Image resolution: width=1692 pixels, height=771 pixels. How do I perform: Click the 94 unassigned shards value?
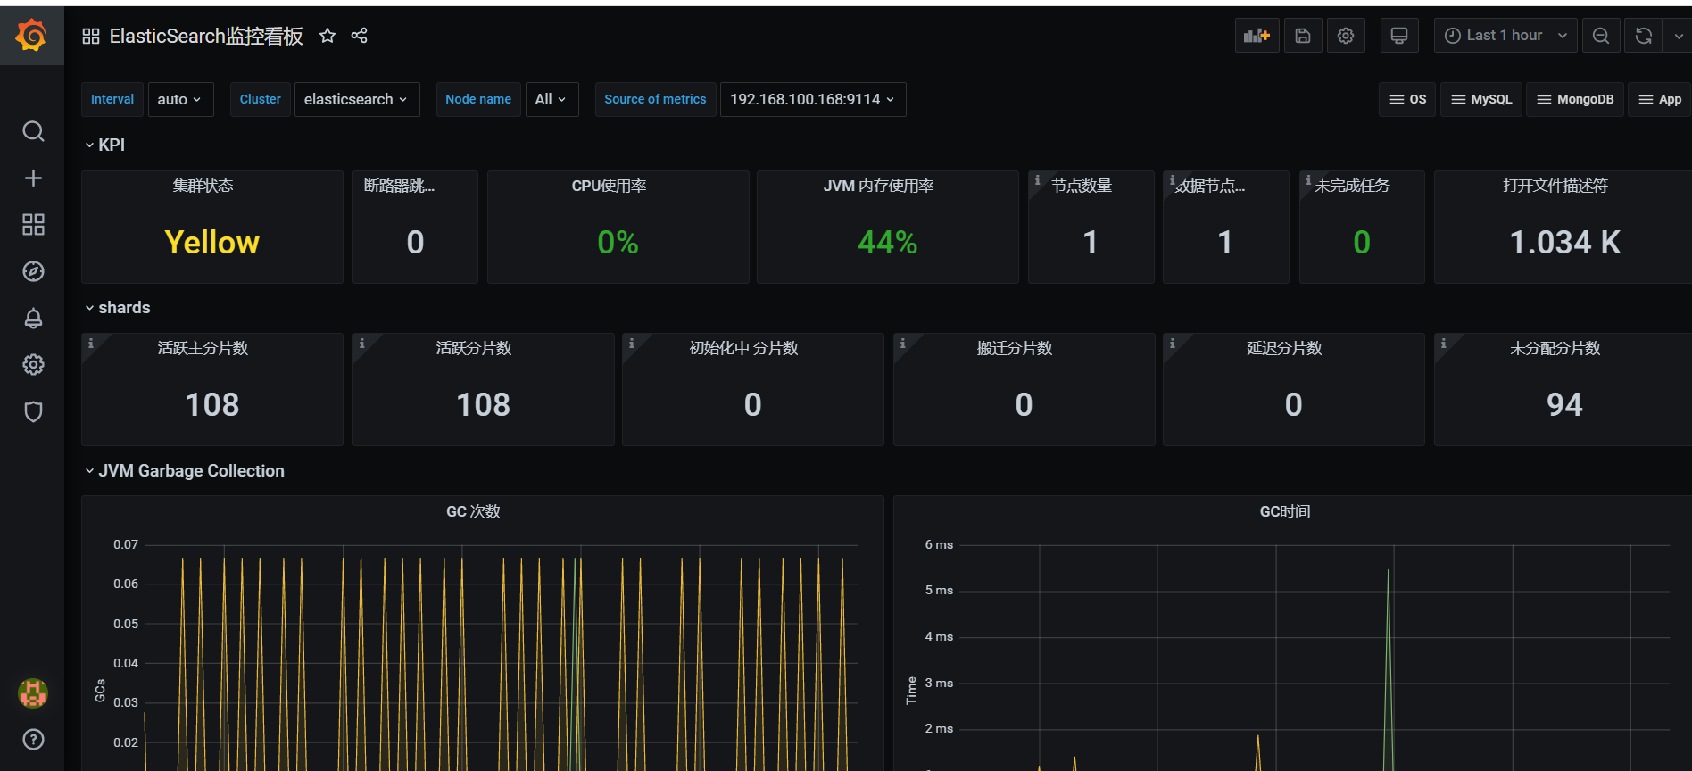point(1564,405)
